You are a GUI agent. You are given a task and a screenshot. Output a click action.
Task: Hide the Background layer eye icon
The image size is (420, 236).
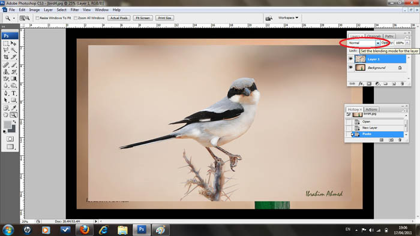(350, 67)
